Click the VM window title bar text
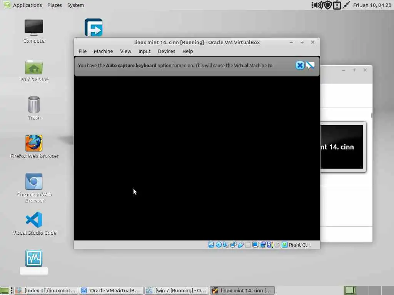 pyautogui.click(x=197, y=42)
